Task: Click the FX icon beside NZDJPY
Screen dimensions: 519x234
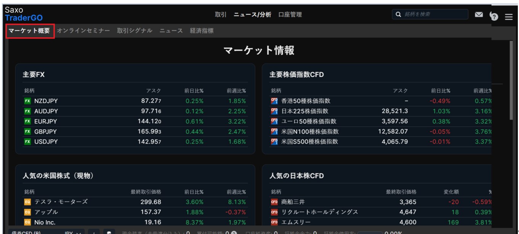Action: [27, 101]
